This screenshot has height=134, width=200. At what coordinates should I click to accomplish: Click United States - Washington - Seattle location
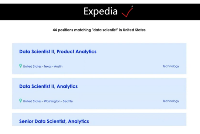click(x=48, y=101)
